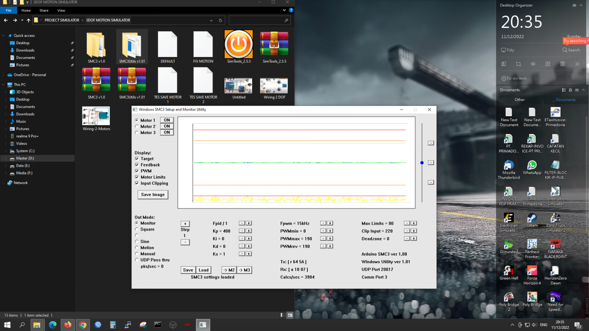The image size is (589, 331).
Task: Expand This PC tree node
Action: click(3, 85)
